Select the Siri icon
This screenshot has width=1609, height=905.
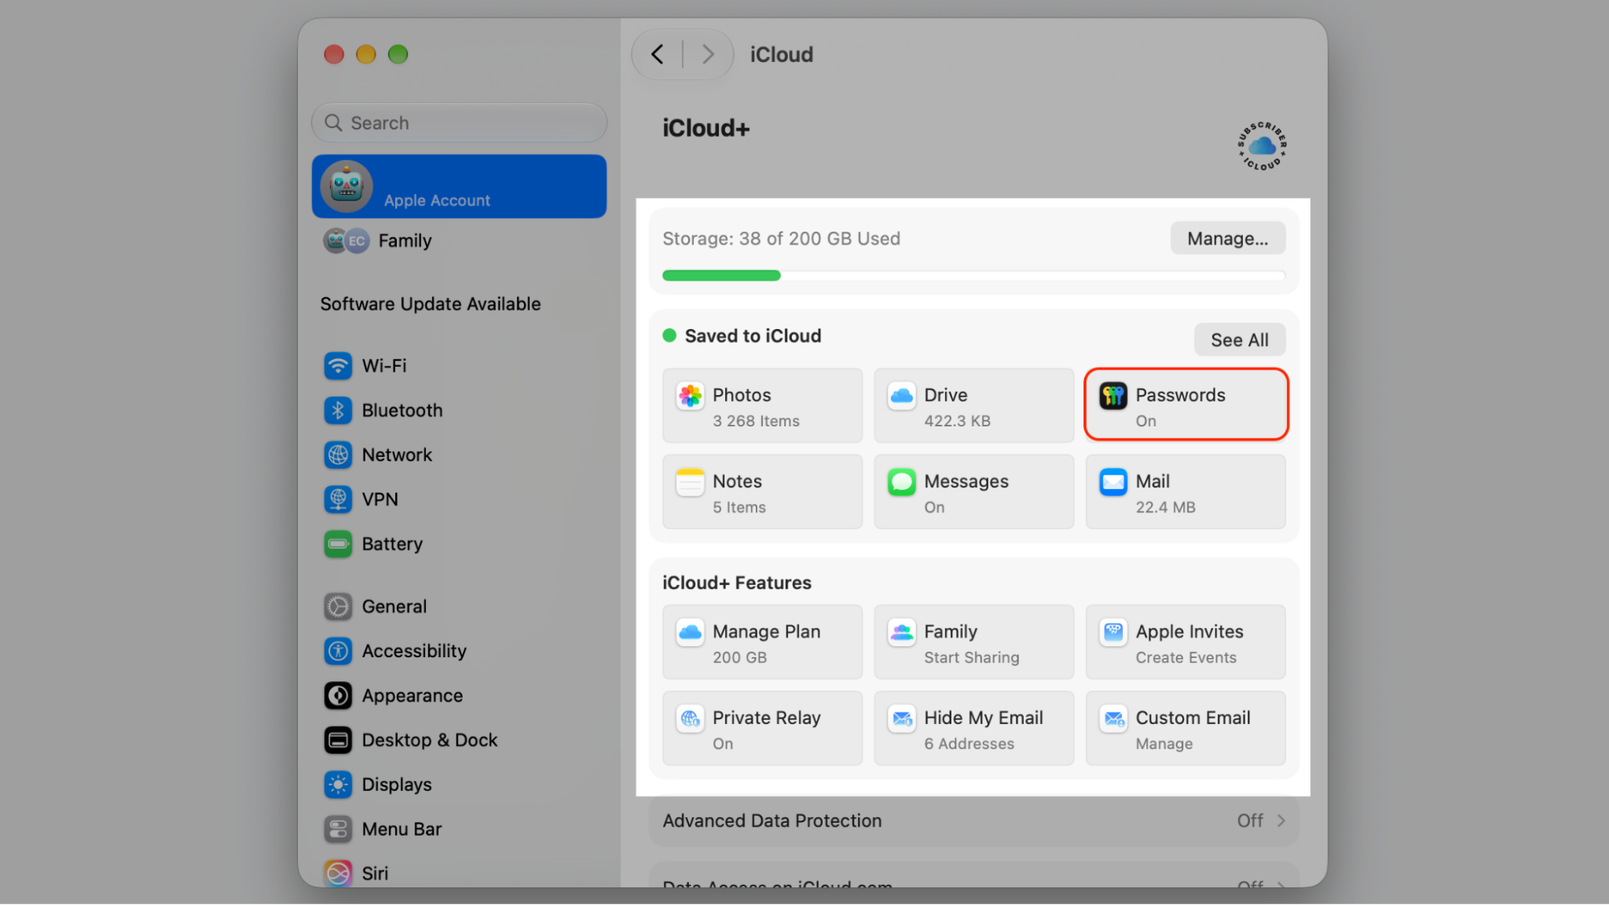[x=338, y=874]
